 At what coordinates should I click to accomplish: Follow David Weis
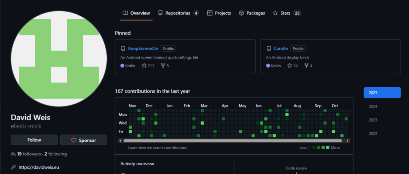[34, 140]
